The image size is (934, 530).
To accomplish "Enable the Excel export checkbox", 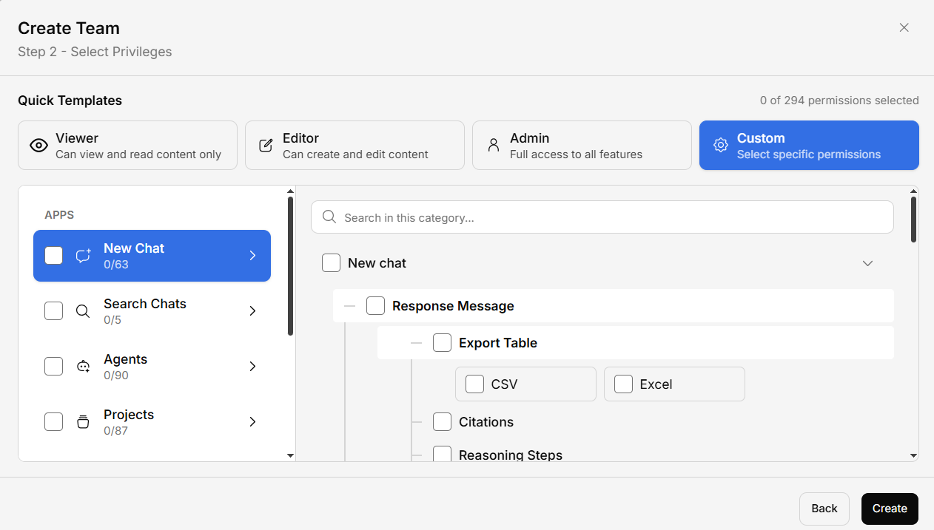I will click(623, 384).
